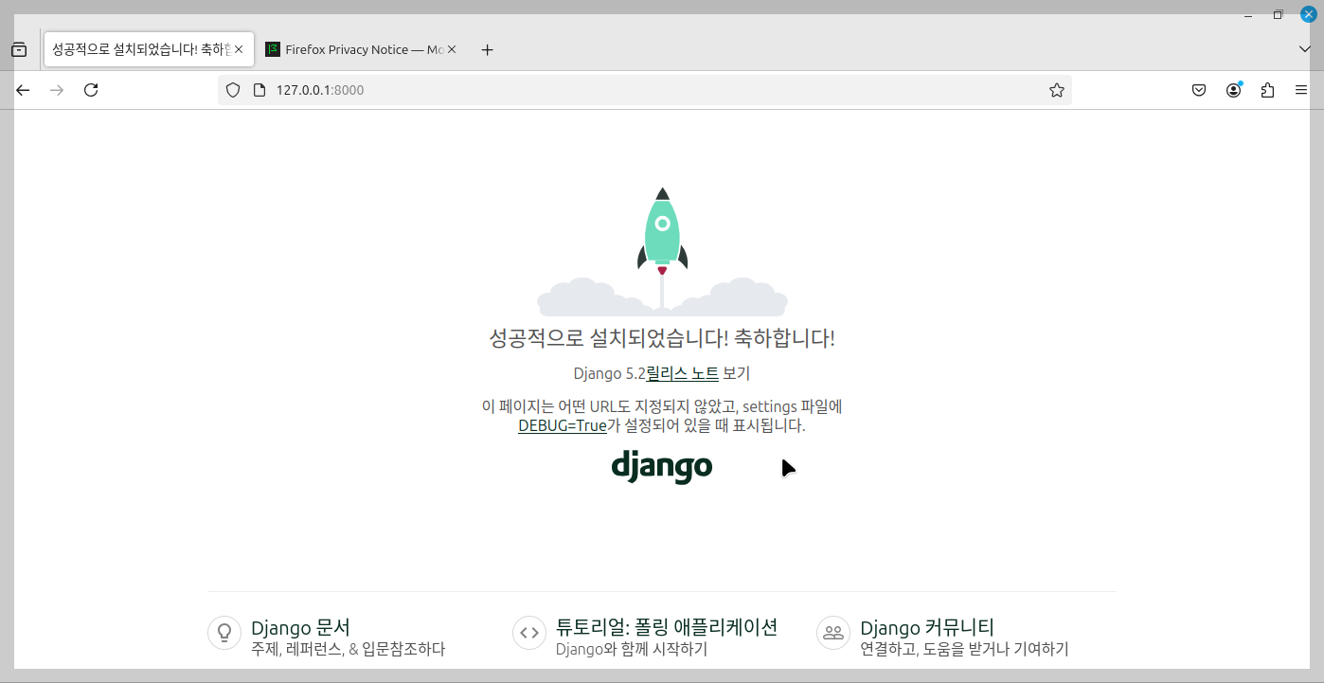Screen dimensions: 1324x683
Task: Follow the DEBUG=True link
Action: (x=563, y=426)
